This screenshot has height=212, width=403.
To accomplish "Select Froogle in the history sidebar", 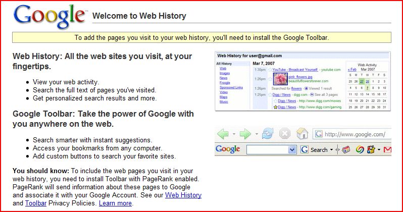I will pyautogui.click(x=225, y=83).
